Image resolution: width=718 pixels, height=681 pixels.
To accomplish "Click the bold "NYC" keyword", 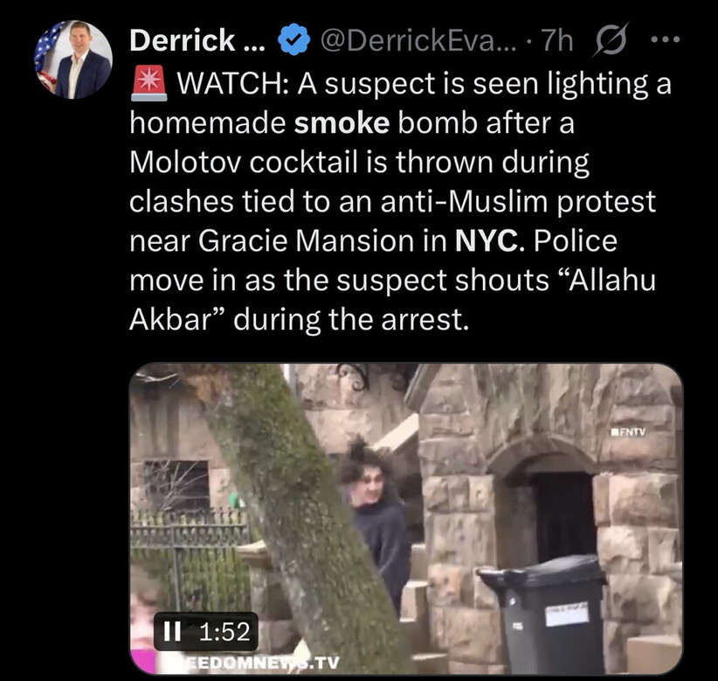I will point(487,240).
